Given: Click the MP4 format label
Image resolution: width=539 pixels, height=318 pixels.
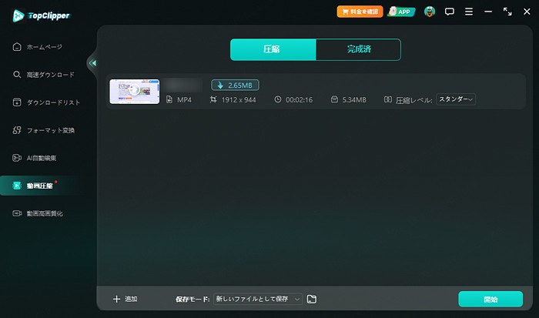Looking at the screenshot, I should coord(184,100).
